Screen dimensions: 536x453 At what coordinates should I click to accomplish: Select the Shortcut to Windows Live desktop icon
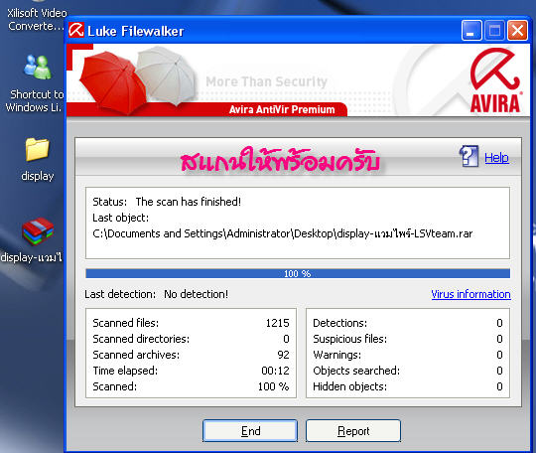tap(35, 83)
